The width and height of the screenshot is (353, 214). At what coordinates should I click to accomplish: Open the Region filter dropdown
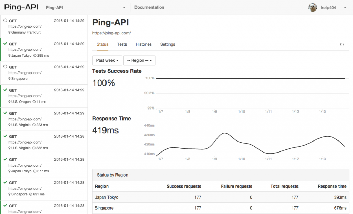click(x=139, y=60)
